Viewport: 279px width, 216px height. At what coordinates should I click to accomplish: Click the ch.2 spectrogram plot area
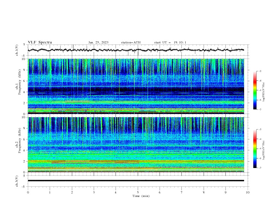click(x=136, y=145)
